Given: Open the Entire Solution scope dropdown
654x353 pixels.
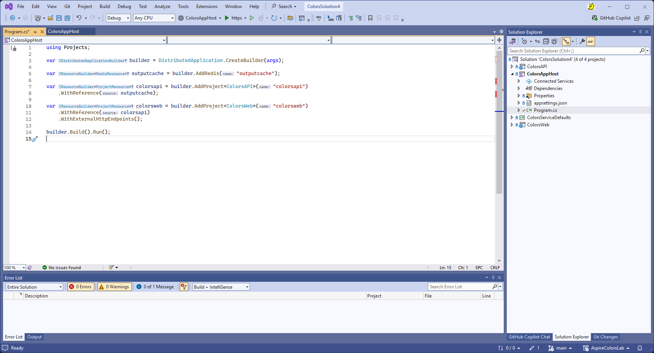Looking at the screenshot, I should point(34,287).
